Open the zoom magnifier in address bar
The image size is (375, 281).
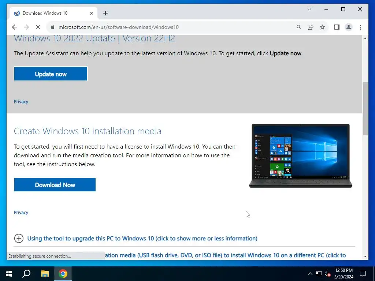(299, 27)
